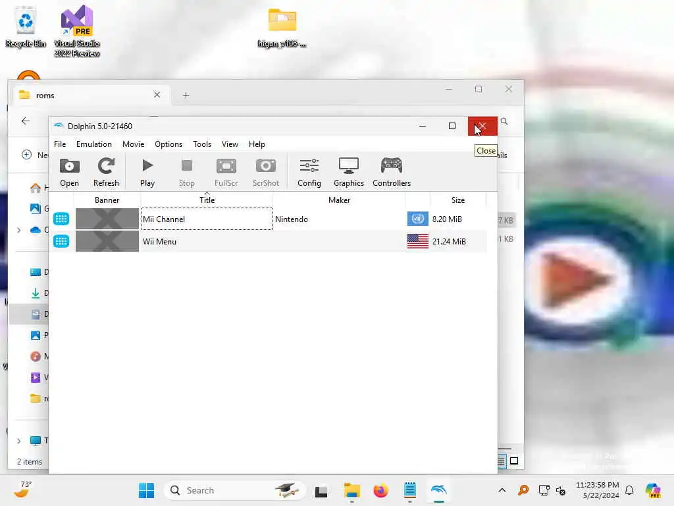This screenshot has width=674, height=506.
Task: Sort the game list by Title column
Action: [x=207, y=200]
